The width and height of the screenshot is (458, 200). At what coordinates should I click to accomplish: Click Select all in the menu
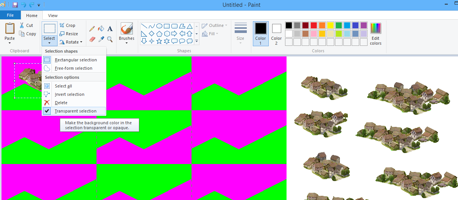coord(74,86)
